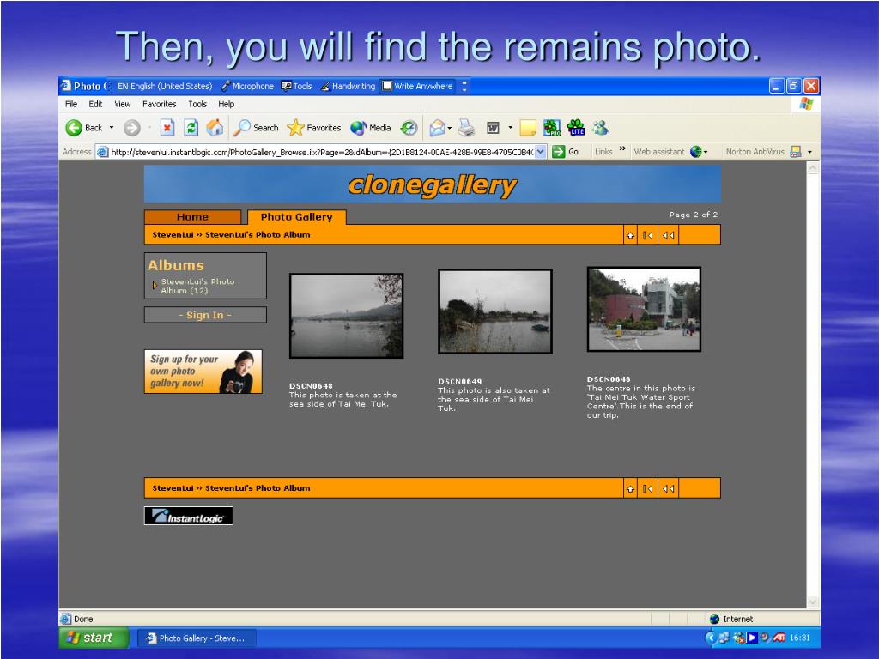Launch ICQ Lite flower icon
This screenshot has height=659, width=879.
(576, 128)
